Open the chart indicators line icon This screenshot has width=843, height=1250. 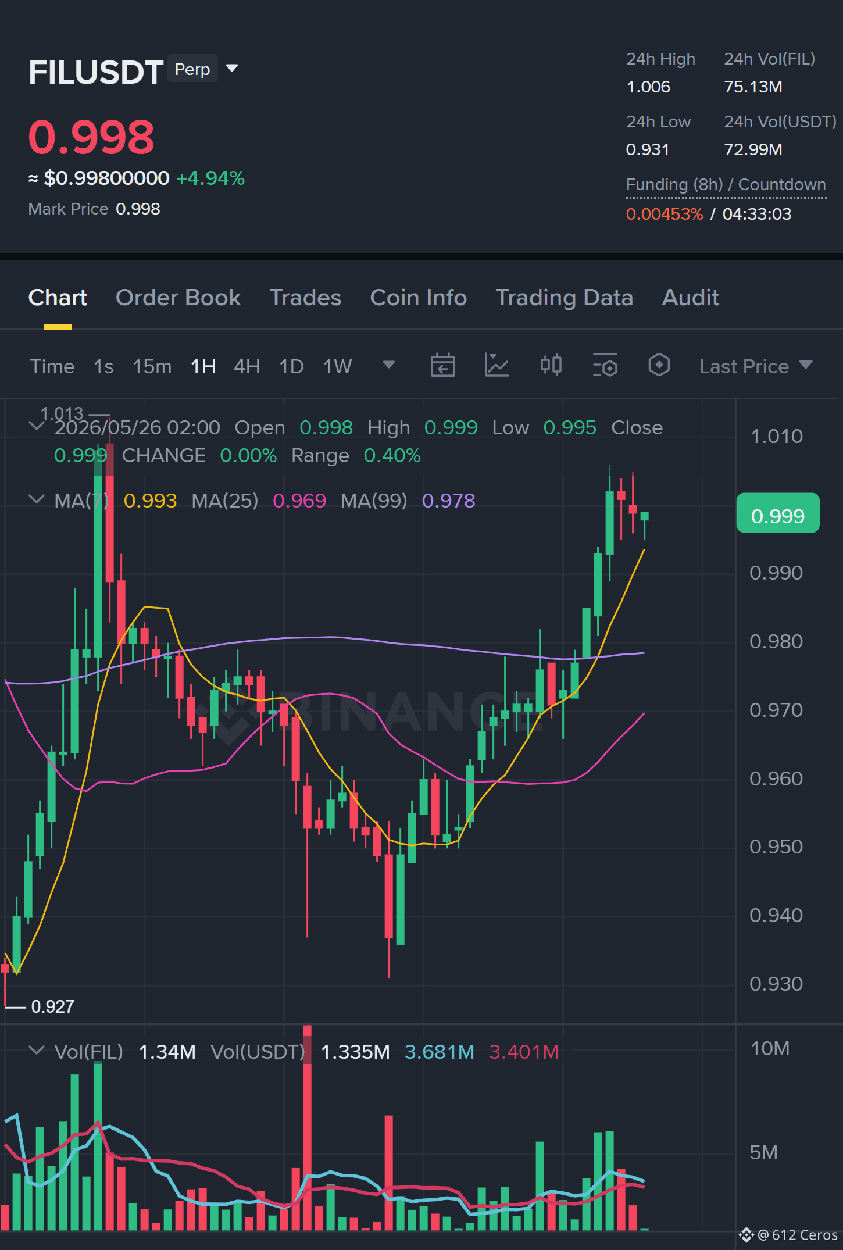pyautogui.click(x=496, y=366)
